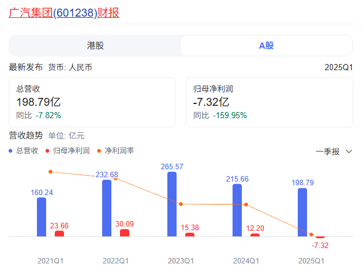The height and width of the screenshot is (269, 363).
Task: Switch to the A股 tab
Action: (266, 46)
